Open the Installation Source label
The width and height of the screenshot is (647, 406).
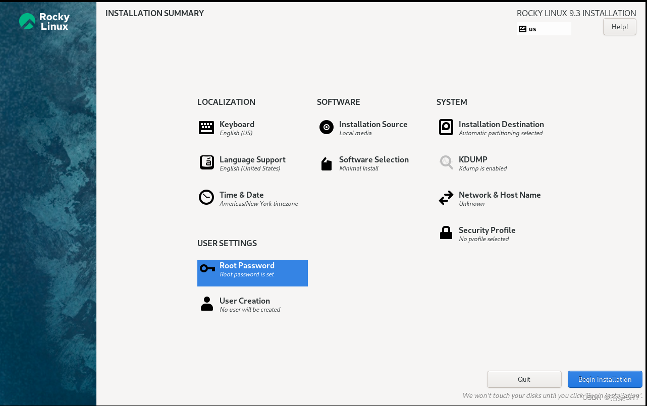[373, 124]
